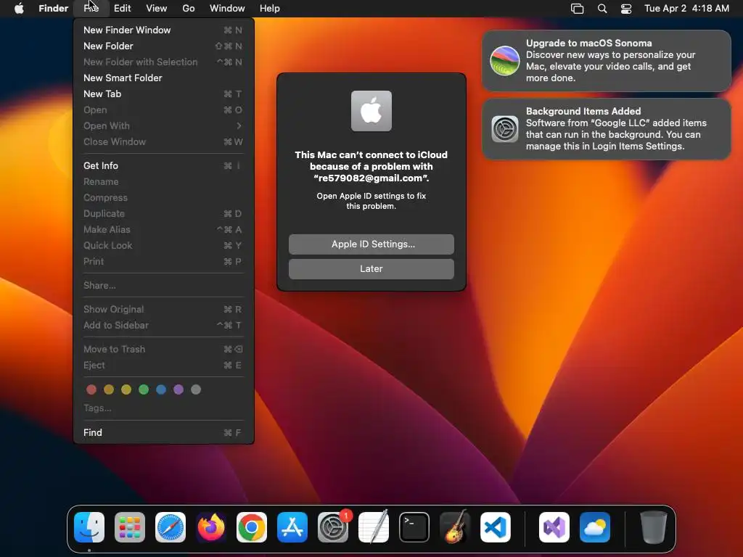The width and height of the screenshot is (743, 557).
Task: Select the purple tag color
Action: [x=178, y=389]
